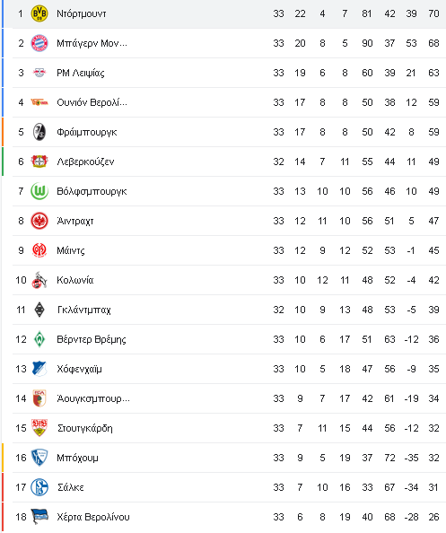Click the Άουγκσμπουργκ truncated team name
This screenshot has height=533, width=446.
[x=93, y=398]
